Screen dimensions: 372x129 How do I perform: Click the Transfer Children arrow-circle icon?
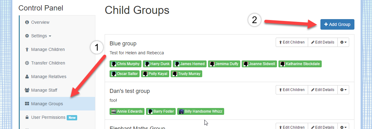(x=27, y=63)
